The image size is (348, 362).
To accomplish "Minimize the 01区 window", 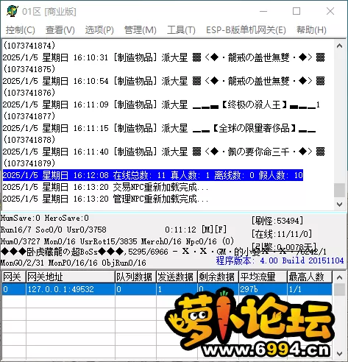I will coord(263,11).
